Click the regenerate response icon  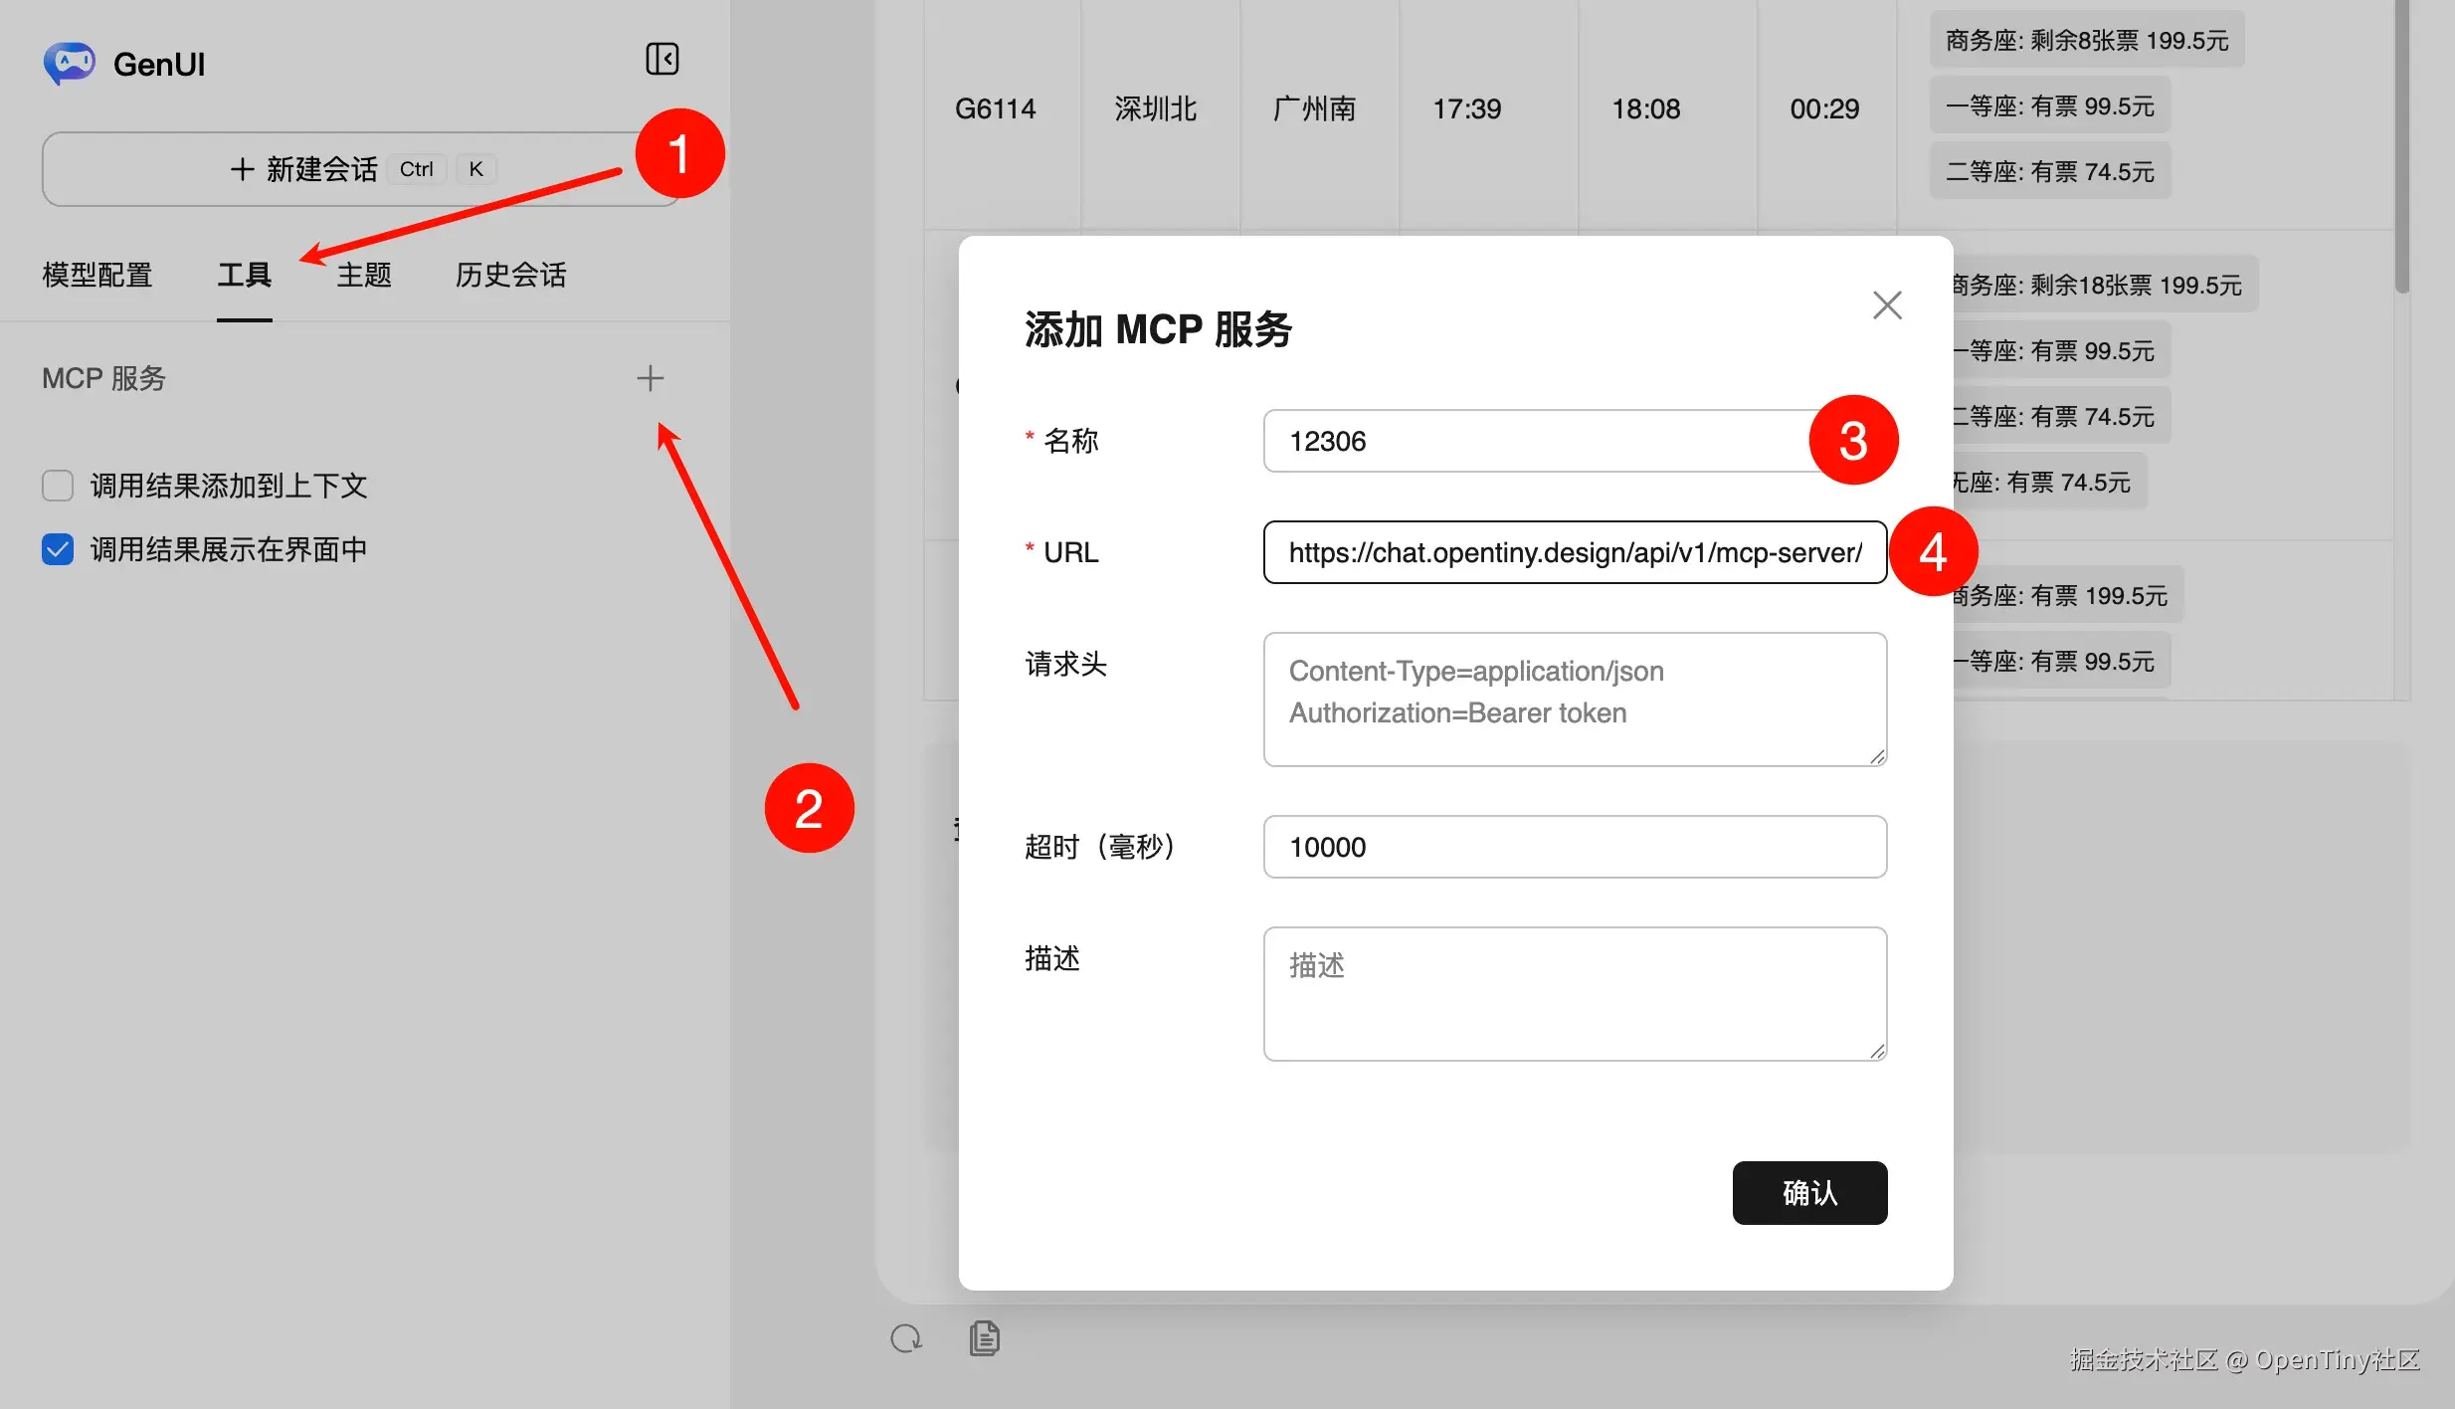coord(905,1338)
